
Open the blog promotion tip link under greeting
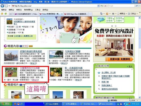(x=25, y=23)
